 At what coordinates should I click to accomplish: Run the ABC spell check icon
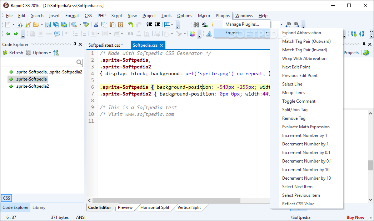pos(86,25)
